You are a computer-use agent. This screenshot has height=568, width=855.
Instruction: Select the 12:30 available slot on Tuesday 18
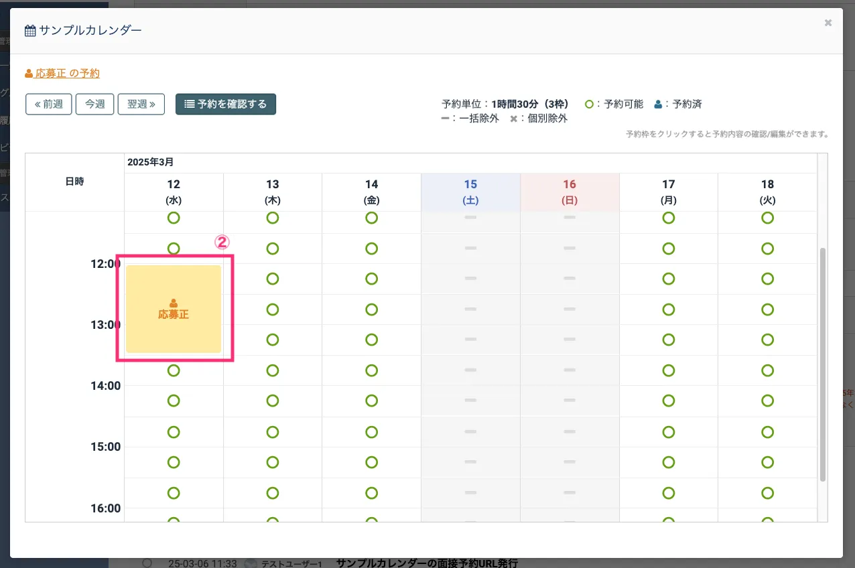767,309
